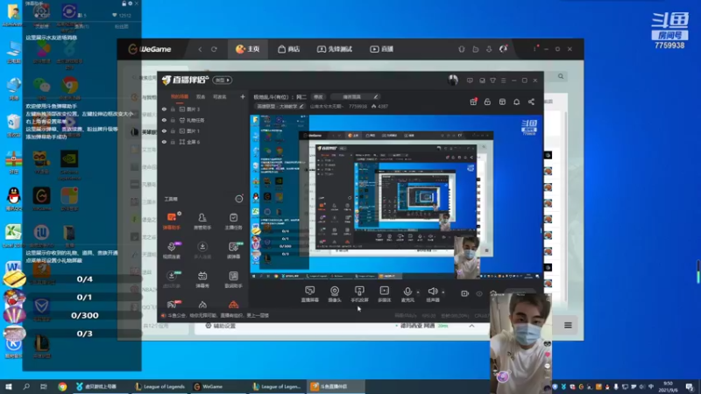Add a 摄像头 camera source
Viewport: 701px width, 394px height.
[x=335, y=294]
